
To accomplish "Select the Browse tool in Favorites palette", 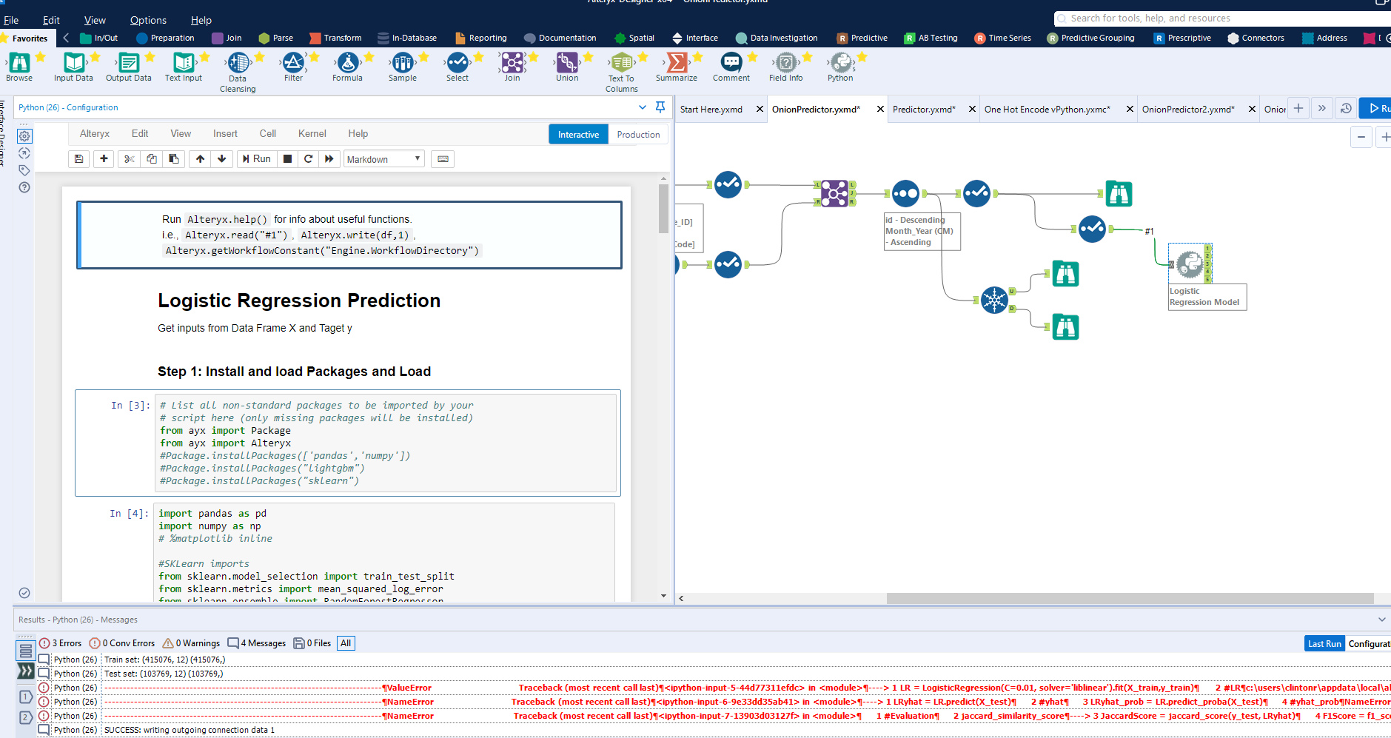I will [19, 63].
